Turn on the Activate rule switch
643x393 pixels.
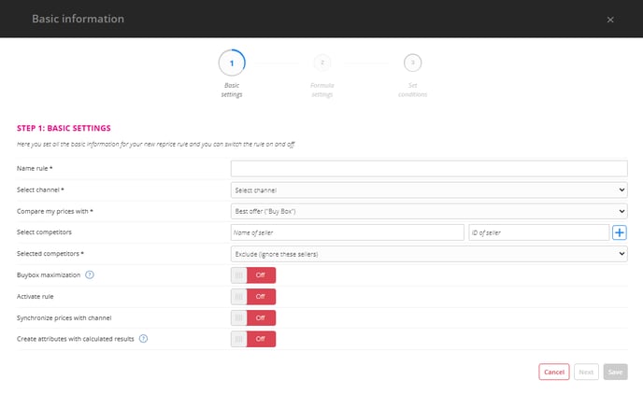pos(253,296)
